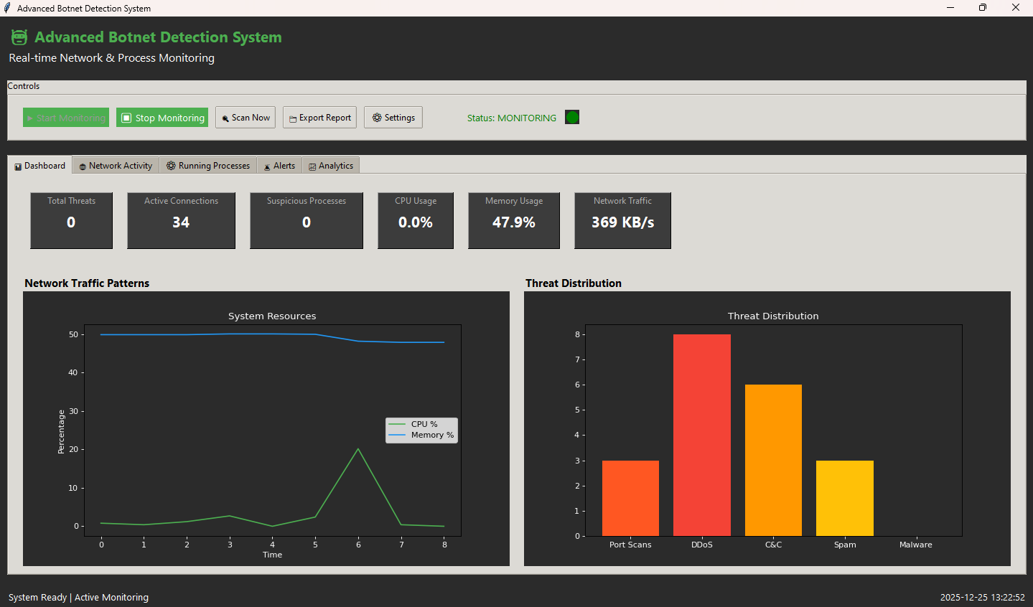Click the red DDoS bar in chart
This screenshot has width=1033, height=607.
[x=701, y=435]
